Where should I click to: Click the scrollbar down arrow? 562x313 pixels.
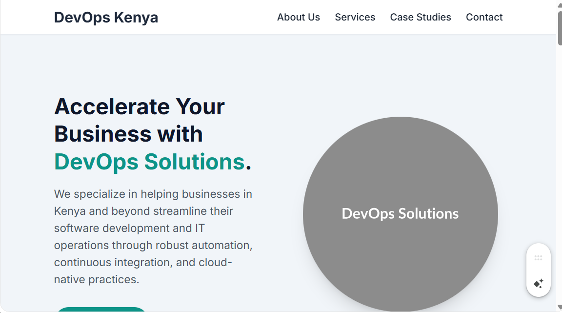pyautogui.click(x=559, y=309)
